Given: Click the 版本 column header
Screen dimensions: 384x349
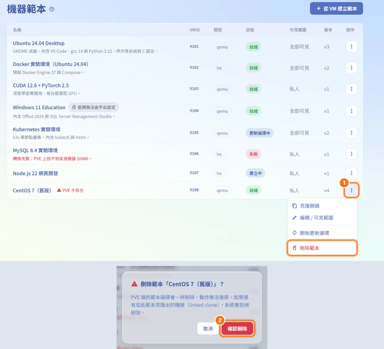Looking at the screenshot, I should 328,30.
